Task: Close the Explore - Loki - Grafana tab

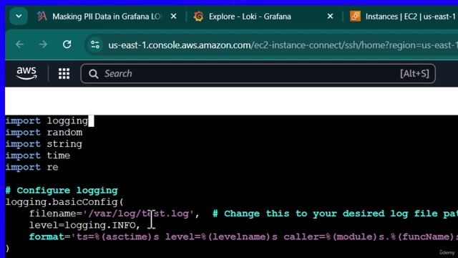Action: click(x=330, y=16)
